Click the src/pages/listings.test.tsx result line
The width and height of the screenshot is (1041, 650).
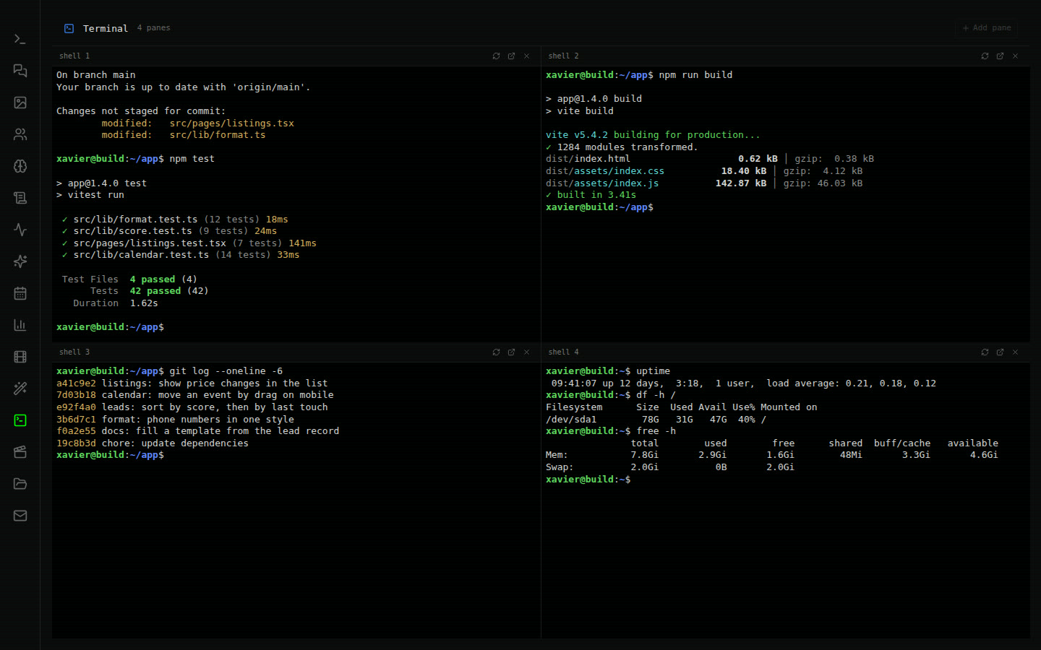coord(189,243)
